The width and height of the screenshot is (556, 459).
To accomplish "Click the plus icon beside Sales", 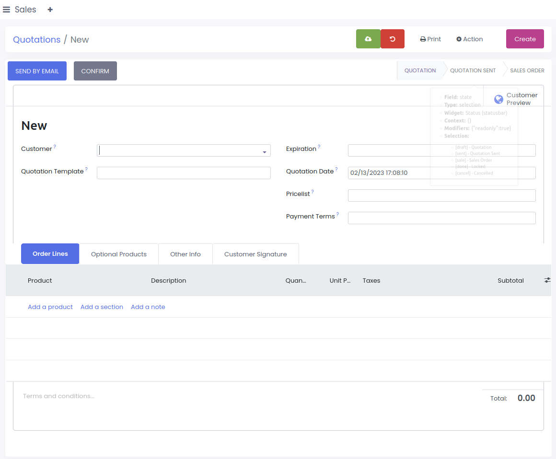I will 50,10.
